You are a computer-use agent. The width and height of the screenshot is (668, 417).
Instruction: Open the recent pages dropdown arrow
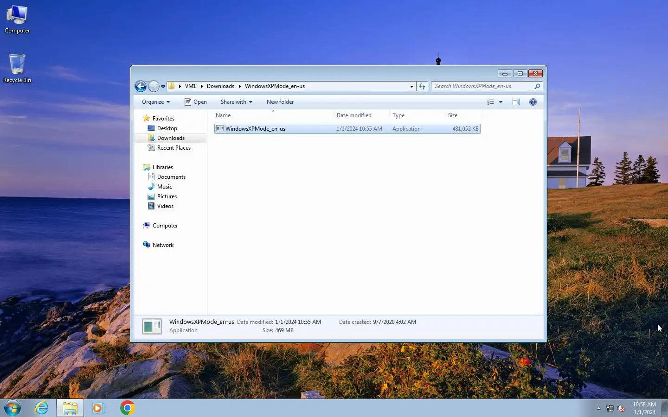click(x=163, y=87)
